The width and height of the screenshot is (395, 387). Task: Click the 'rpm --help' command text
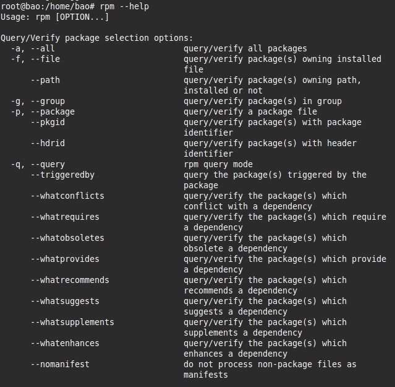[x=124, y=6]
